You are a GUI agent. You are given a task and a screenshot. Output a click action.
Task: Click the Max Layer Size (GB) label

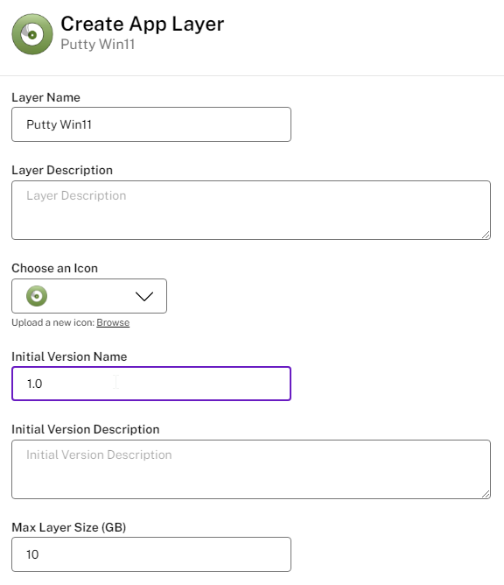click(69, 527)
